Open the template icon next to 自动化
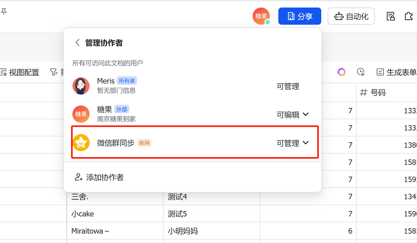This screenshot has height=243, width=417. pos(390,16)
